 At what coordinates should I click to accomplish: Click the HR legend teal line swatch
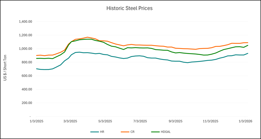coord(94,132)
